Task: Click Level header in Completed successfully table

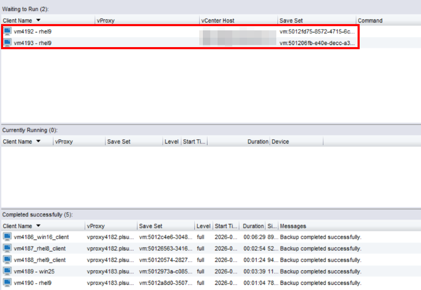Action: click(x=203, y=226)
